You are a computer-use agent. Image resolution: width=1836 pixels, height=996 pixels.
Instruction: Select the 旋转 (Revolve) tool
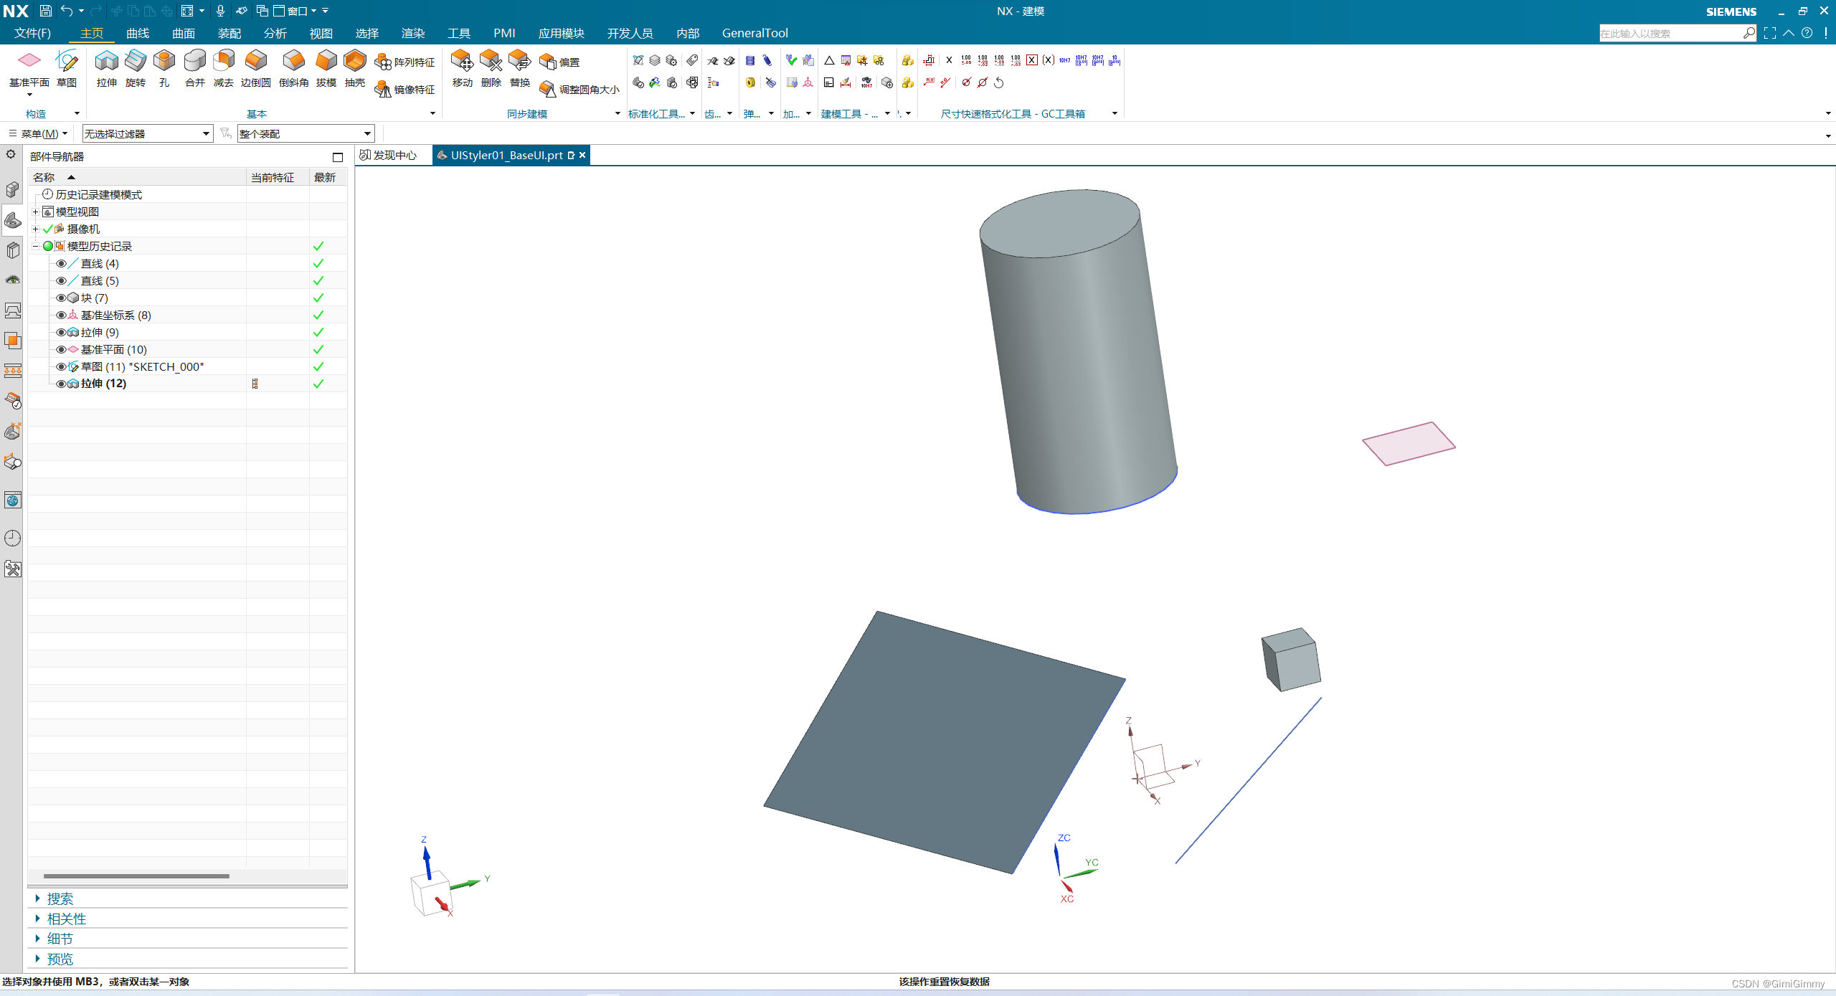click(136, 68)
